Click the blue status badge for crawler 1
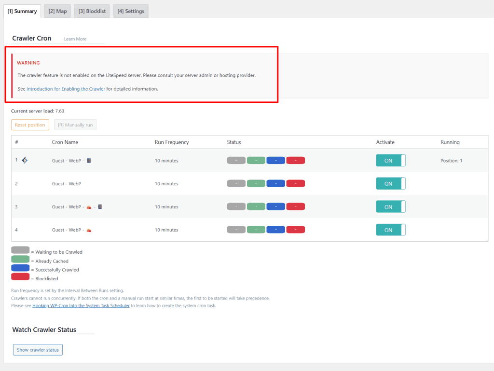Screen dimensions: 494x371 click(x=275, y=160)
